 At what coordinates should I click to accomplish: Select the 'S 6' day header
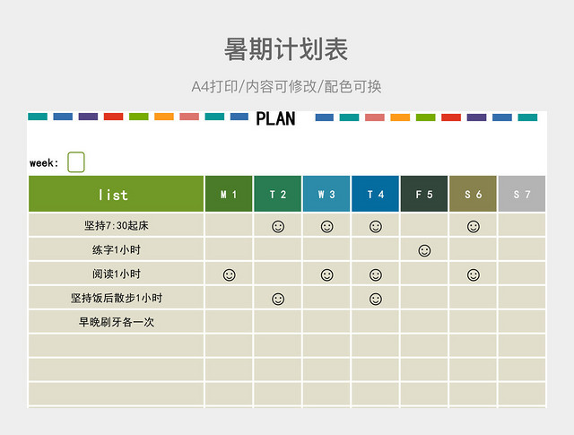473,194
